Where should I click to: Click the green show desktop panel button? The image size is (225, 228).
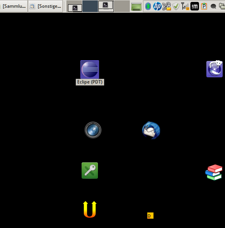click(x=136, y=6)
